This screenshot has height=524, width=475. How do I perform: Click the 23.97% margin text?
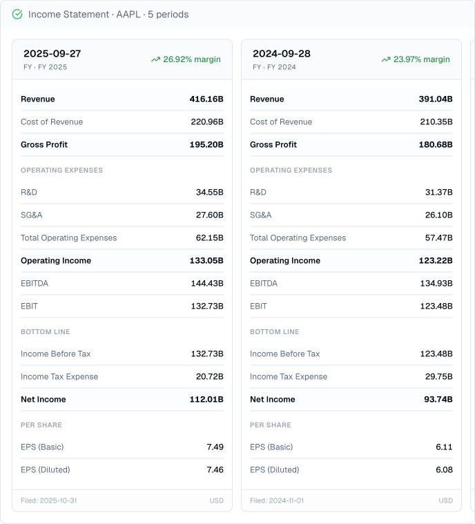[x=422, y=59]
